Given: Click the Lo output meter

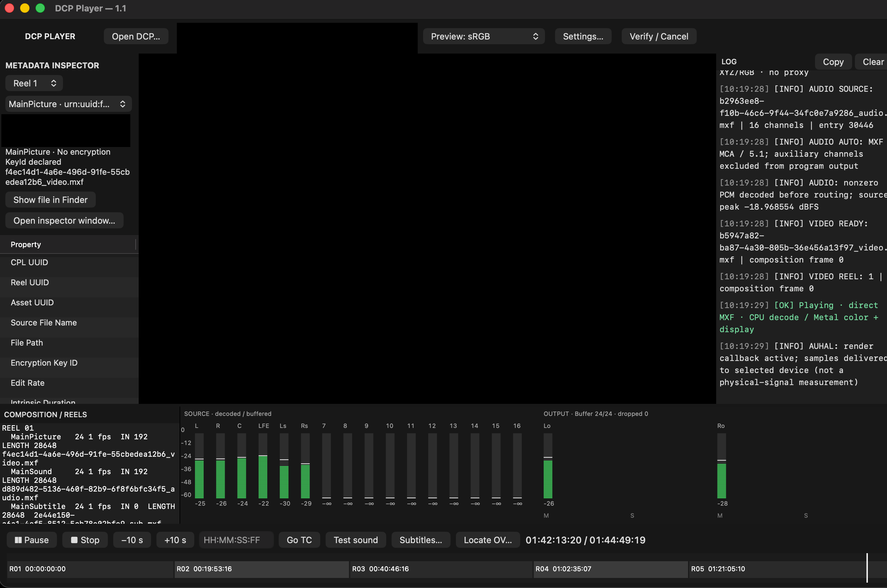Looking at the screenshot, I should [548, 466].
